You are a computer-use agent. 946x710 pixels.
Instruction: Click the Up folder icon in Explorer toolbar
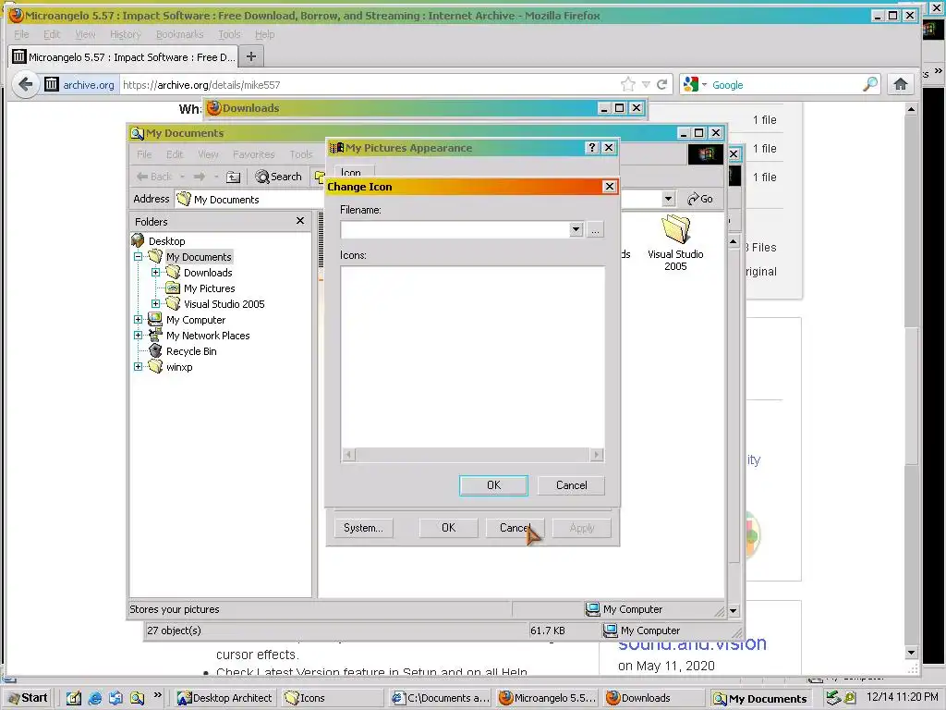(x=233, y=177)
